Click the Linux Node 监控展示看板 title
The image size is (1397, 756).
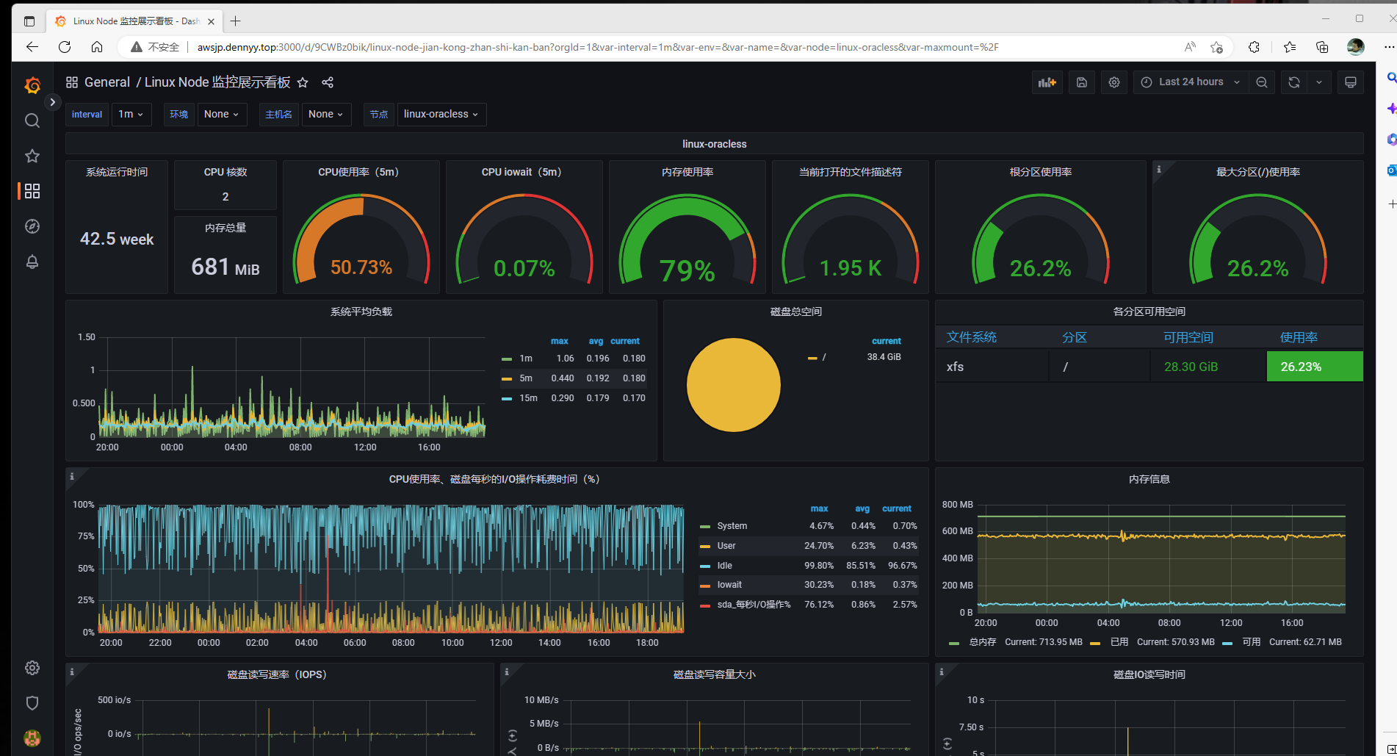pyautogui.click(x=217, y=82)
